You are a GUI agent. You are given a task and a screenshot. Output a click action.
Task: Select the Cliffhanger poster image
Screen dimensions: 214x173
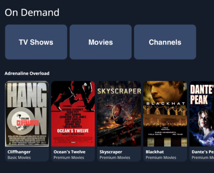pos(27,114)
